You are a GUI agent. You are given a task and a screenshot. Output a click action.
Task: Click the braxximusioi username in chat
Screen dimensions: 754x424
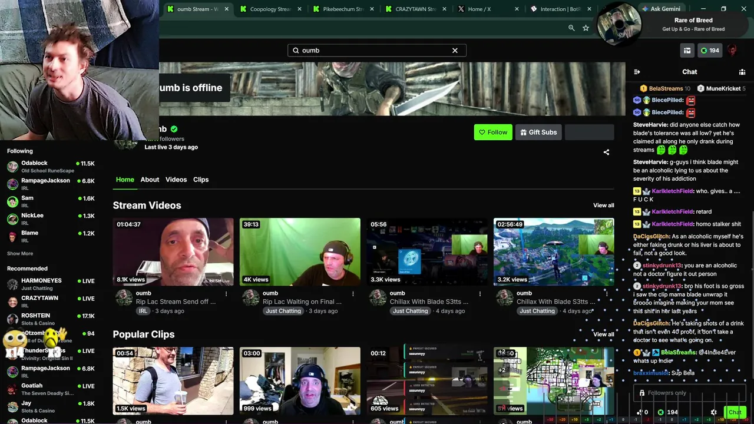pos(652,373)
